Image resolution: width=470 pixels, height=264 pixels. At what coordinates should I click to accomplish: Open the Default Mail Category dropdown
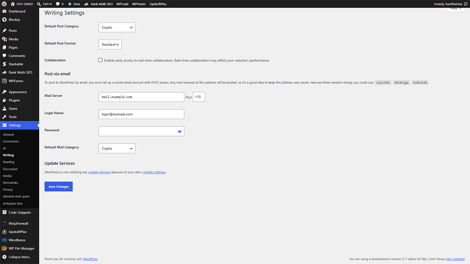117,148
